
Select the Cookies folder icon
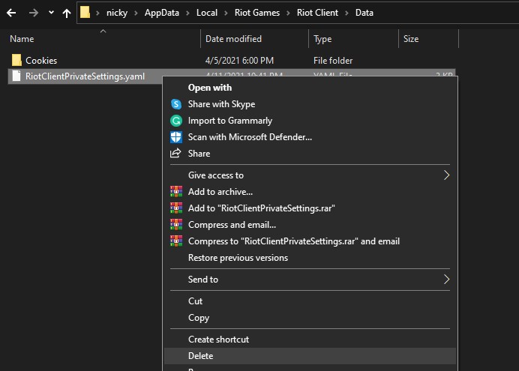(16, 60)
